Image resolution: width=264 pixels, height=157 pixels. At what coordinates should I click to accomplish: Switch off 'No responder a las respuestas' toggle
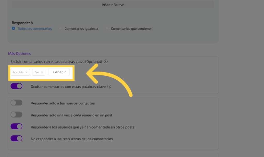coord(16,139)
